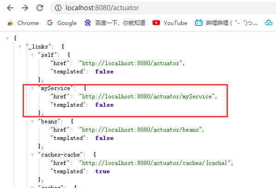Collapse the "caches-cache" node
276x188 pixels.
click(32, 155)
